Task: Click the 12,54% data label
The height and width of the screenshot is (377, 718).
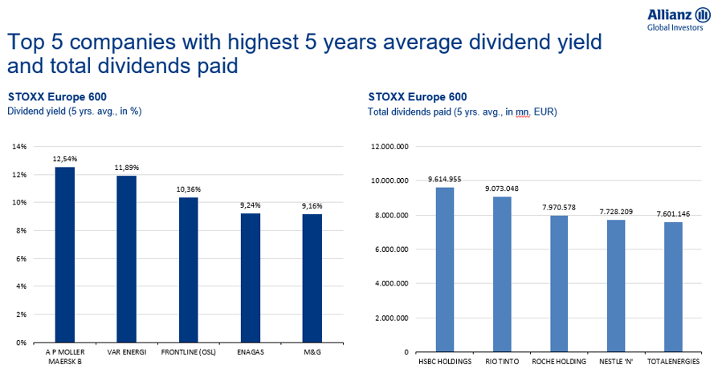Action: [65, 160]
